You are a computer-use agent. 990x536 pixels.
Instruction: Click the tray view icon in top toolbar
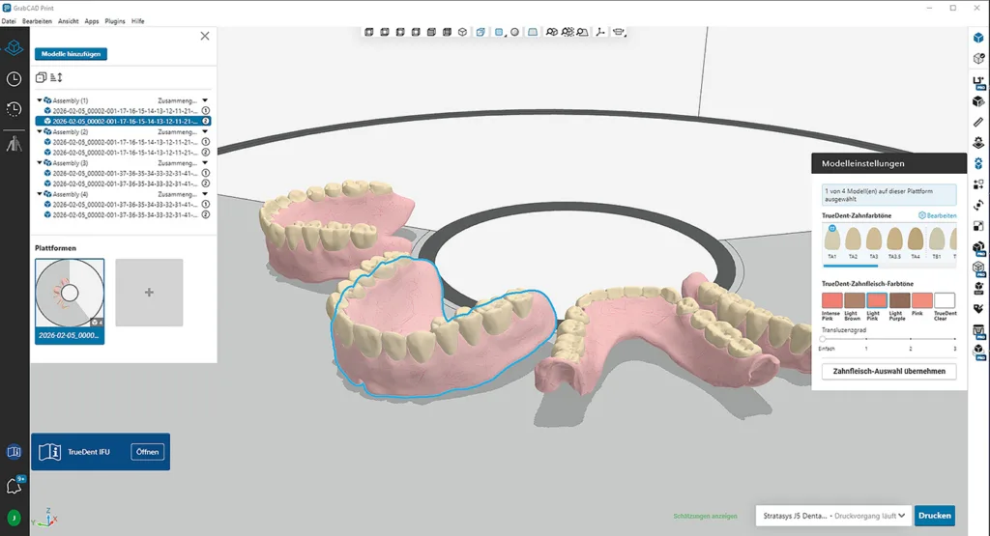click(x=533, y=32)
